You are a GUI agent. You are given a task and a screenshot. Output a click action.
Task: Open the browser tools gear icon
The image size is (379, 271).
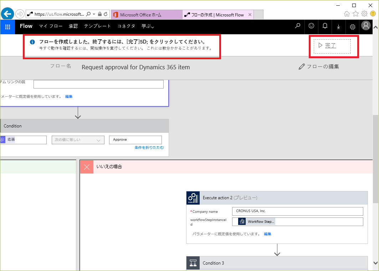pyautogui.click(x=364, y=14)
